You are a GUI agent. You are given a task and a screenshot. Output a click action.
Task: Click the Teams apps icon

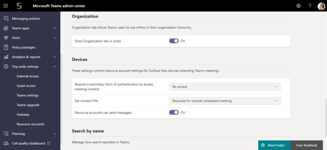(x=6, y=28)
